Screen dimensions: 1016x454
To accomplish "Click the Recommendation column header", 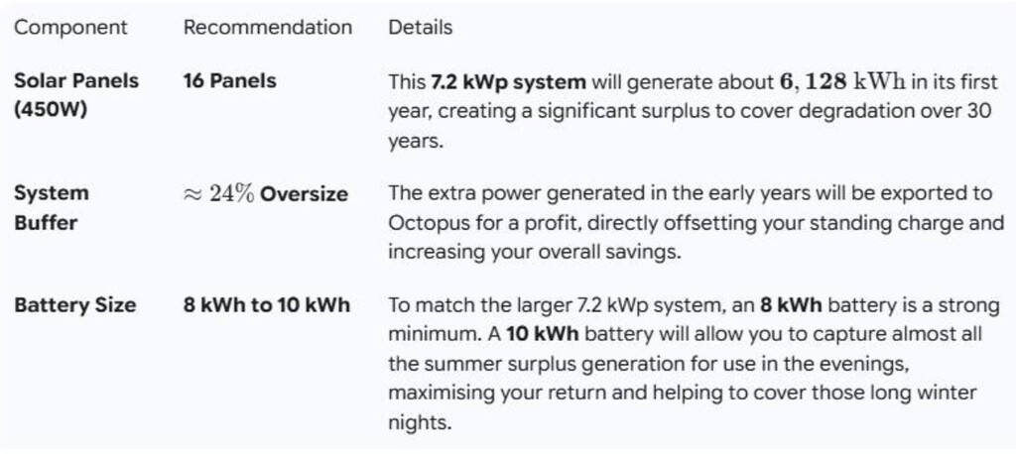I will point(267,28).
